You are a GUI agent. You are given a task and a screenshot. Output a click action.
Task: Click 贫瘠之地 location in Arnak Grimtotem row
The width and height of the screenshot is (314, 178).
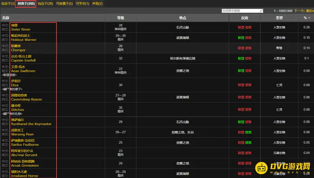[183, 164]
